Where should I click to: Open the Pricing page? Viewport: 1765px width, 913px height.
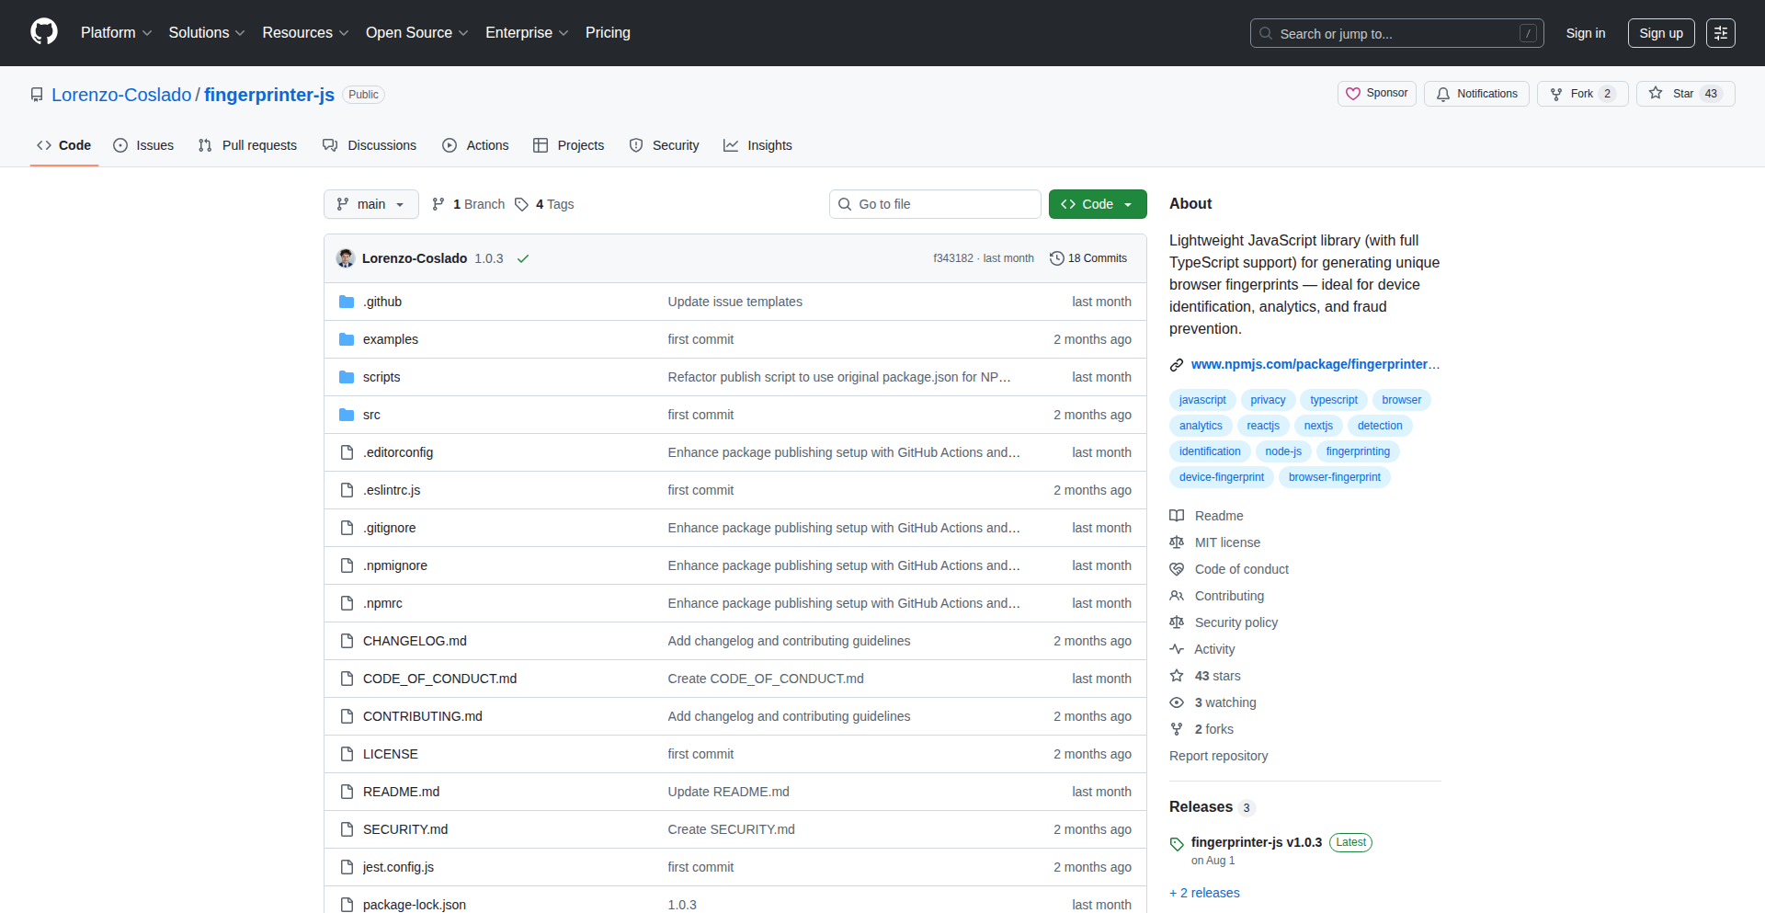pyautogui.click(x=608, y=32)
